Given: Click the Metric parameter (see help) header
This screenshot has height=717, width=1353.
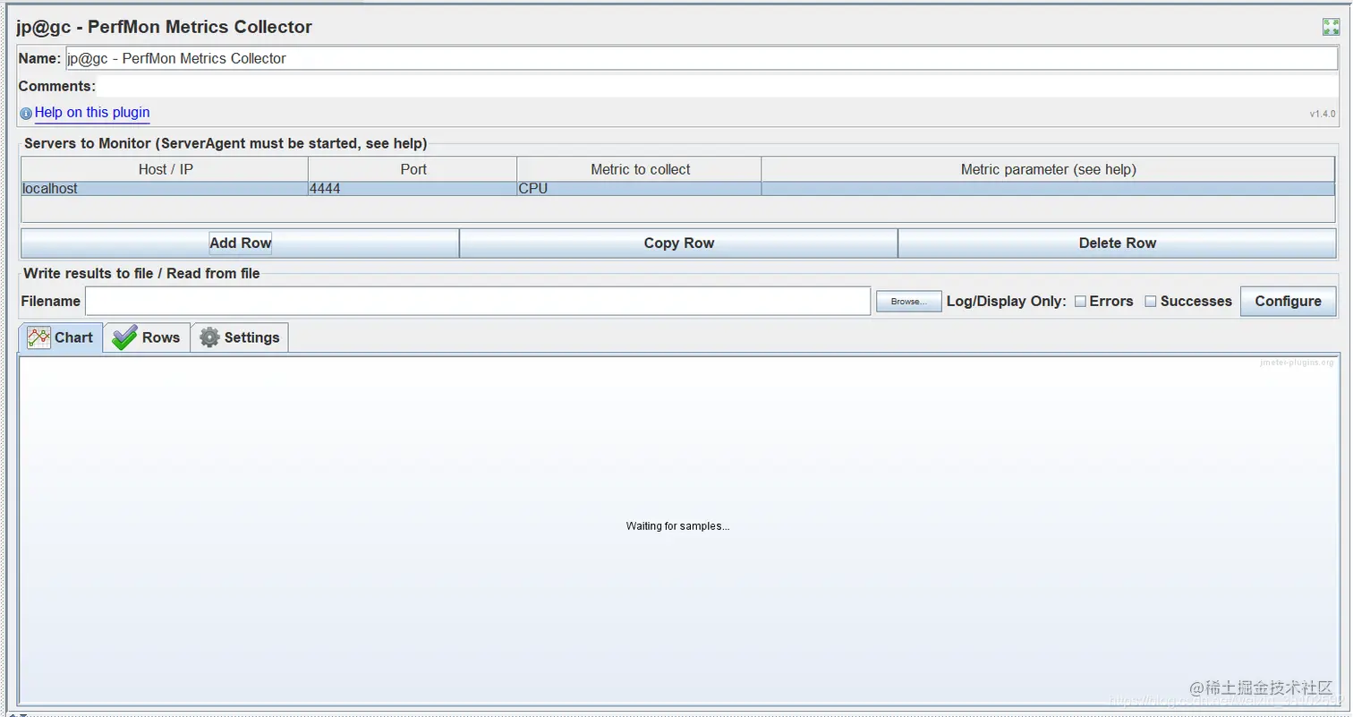Looking at the screenshot, I should click(1048, 169).
